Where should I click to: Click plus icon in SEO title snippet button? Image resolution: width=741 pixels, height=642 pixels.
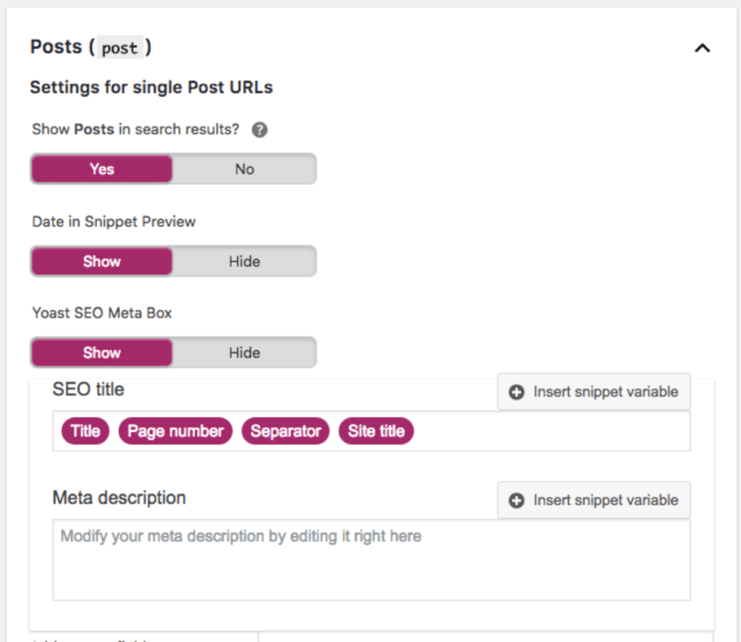pos(516,392)
